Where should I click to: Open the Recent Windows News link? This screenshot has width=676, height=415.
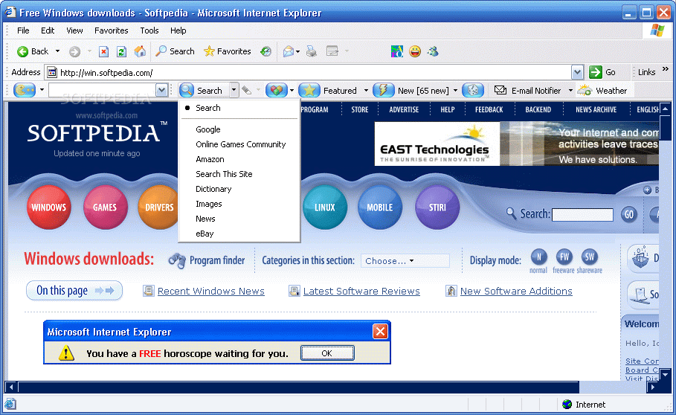click(210, 291)
